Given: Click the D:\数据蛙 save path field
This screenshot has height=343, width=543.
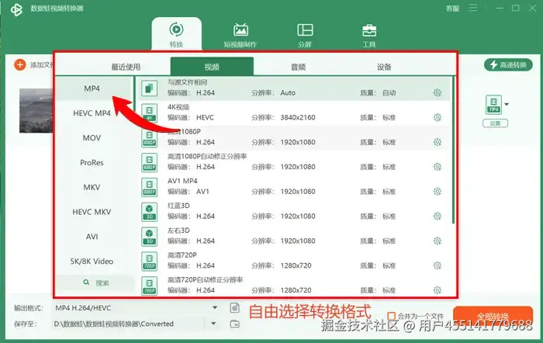Looking at the screenshot, I should pyautogui.click(x=129, y=324).
